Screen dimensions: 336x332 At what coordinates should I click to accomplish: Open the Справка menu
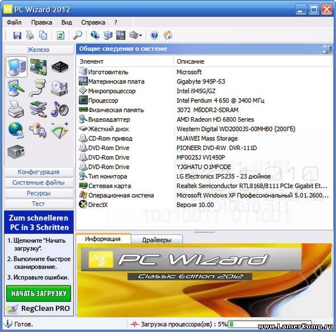tap(93, 22)
